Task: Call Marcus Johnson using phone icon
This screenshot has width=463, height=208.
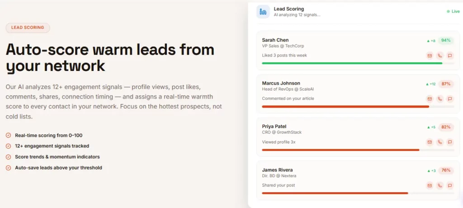Action: 439,99
